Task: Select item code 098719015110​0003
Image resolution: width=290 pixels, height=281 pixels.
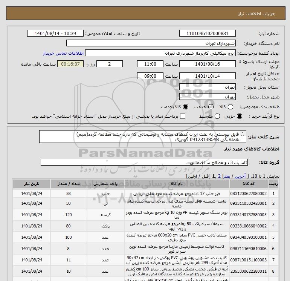Action: pyautogui.click(x=249, y=260)
